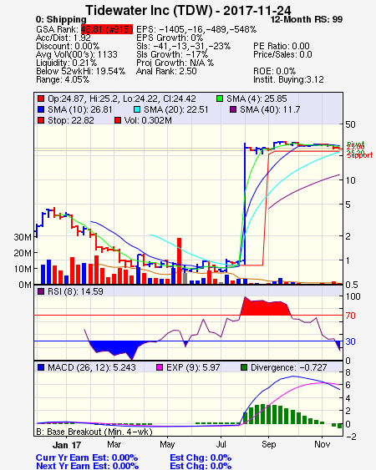Click the purple SMA (40) legend swatch

[x=233, y=109]
